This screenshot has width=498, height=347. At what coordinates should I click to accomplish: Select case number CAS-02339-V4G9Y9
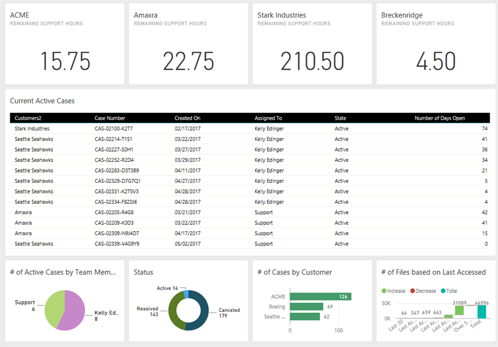pyautogui.click(x=117, y=244)
